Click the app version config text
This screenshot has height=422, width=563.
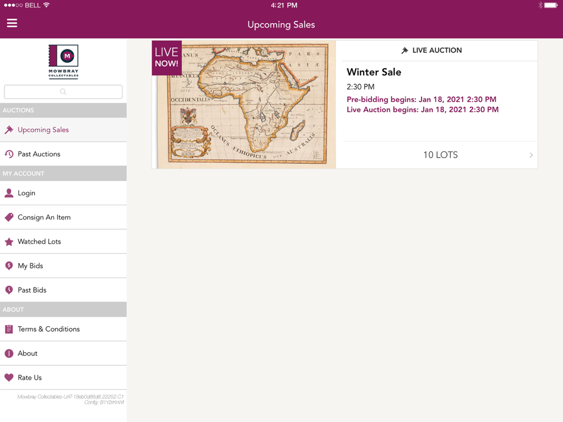[70, 399]
